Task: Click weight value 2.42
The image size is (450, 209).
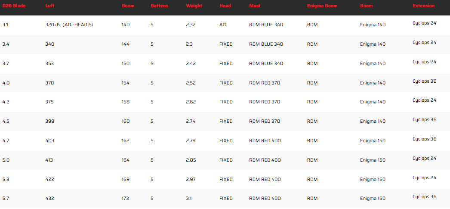Action: click(191, 63)
